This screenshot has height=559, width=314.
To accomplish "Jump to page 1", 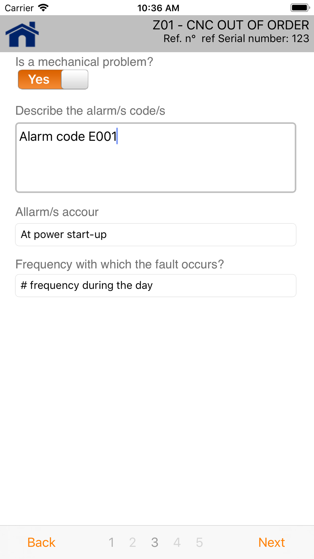I will click(x=111, y=542).
